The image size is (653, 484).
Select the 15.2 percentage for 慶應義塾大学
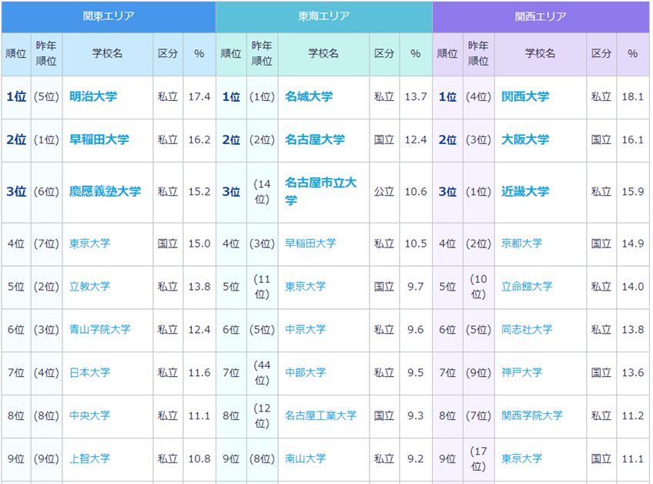tap(199, 191)
